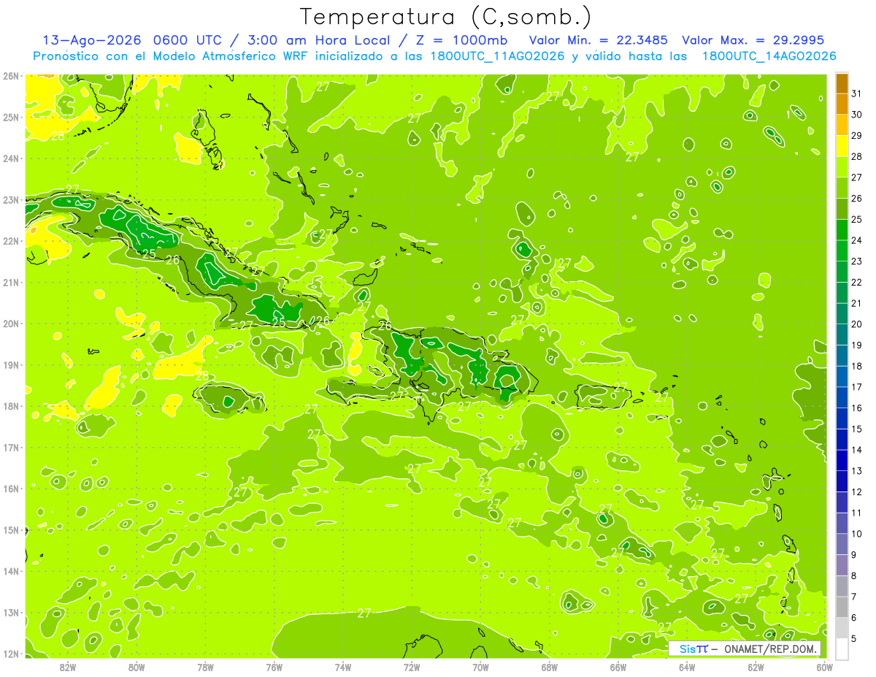
Task: Click the "22N" latitude axis label
Action: tap(11, 241)
